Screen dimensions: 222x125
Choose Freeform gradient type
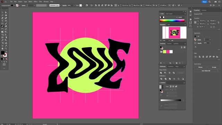(176, 86)
